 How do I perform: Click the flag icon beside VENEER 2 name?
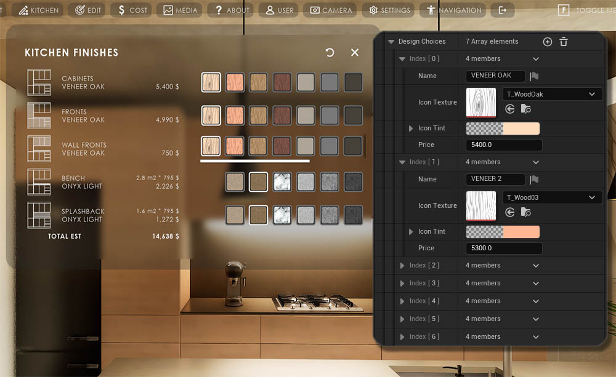tap(534, 180)
